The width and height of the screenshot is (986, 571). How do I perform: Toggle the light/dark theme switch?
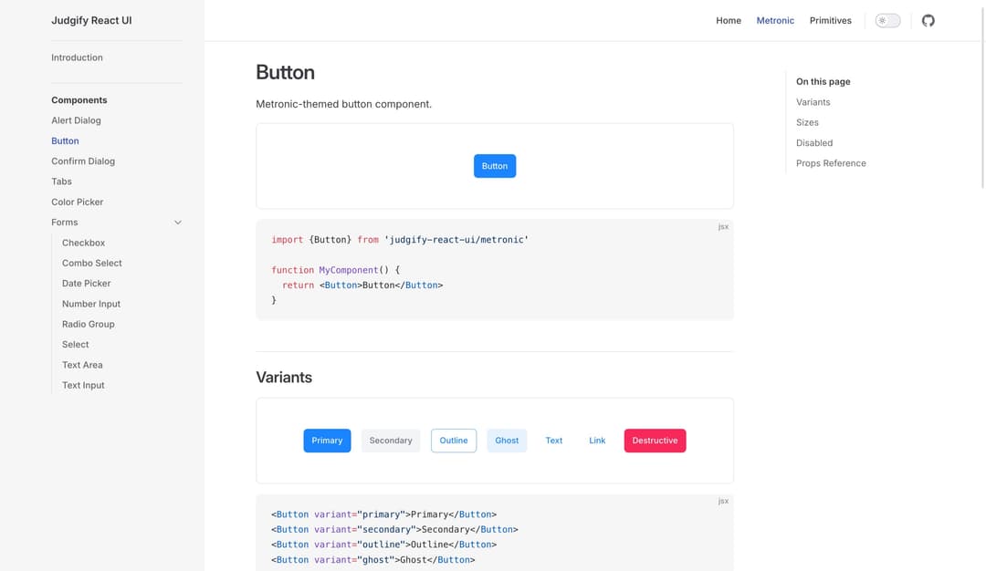click(x=887, y=21)
